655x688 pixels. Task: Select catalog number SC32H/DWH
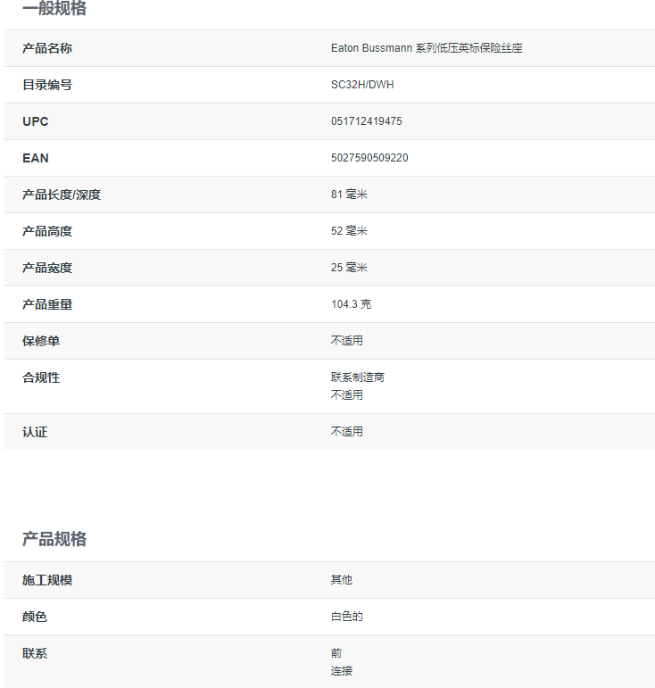[x=362, y=85]
